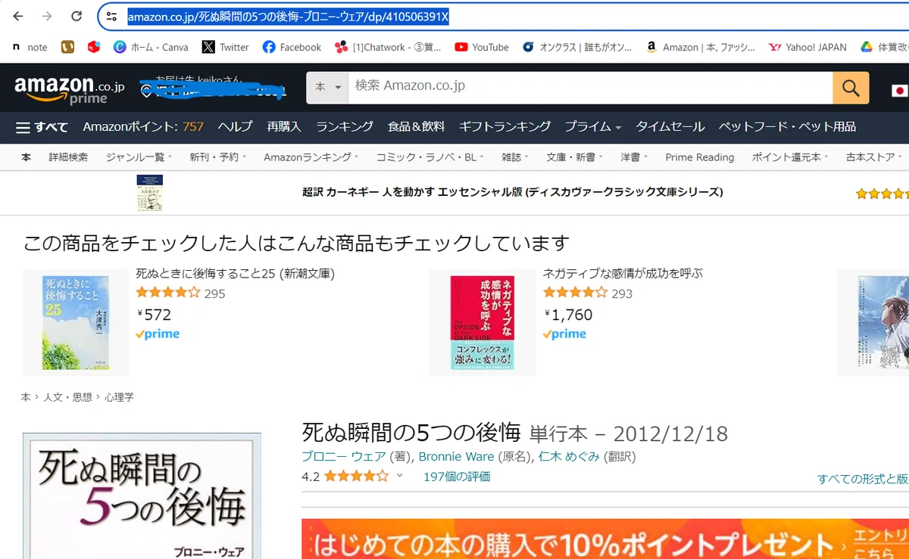The width and height of the screenshot is (909, 559).
Task: Click the 人文・思想 breadcrumb
Action: [x=67, y=397]
